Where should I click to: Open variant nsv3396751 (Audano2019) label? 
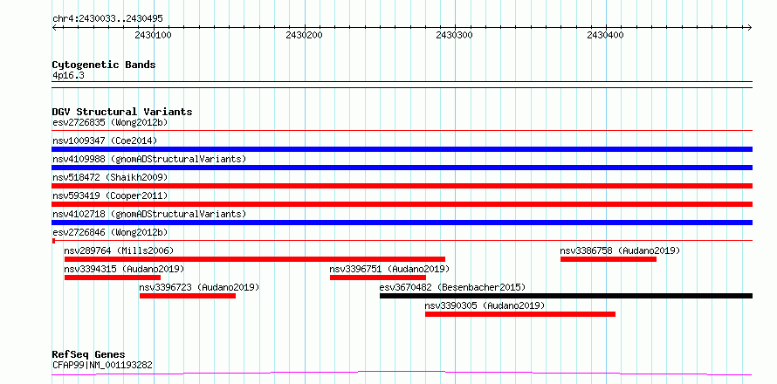point(389,269)
